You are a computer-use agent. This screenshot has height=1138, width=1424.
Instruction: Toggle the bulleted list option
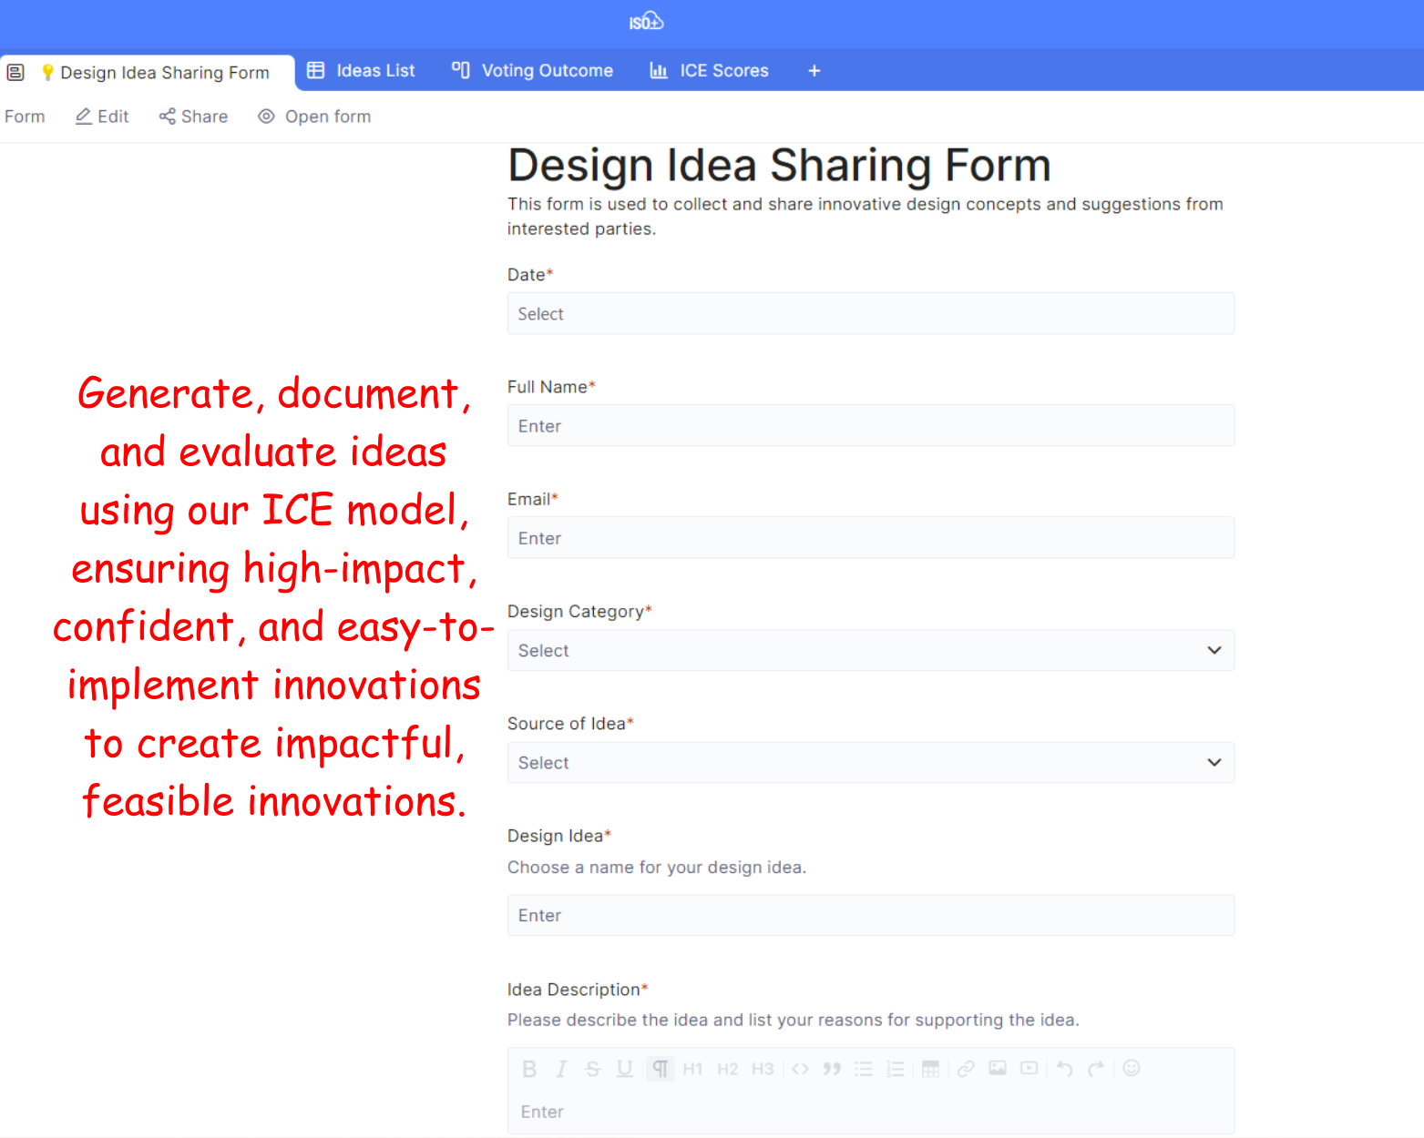tap(864, 1069)
